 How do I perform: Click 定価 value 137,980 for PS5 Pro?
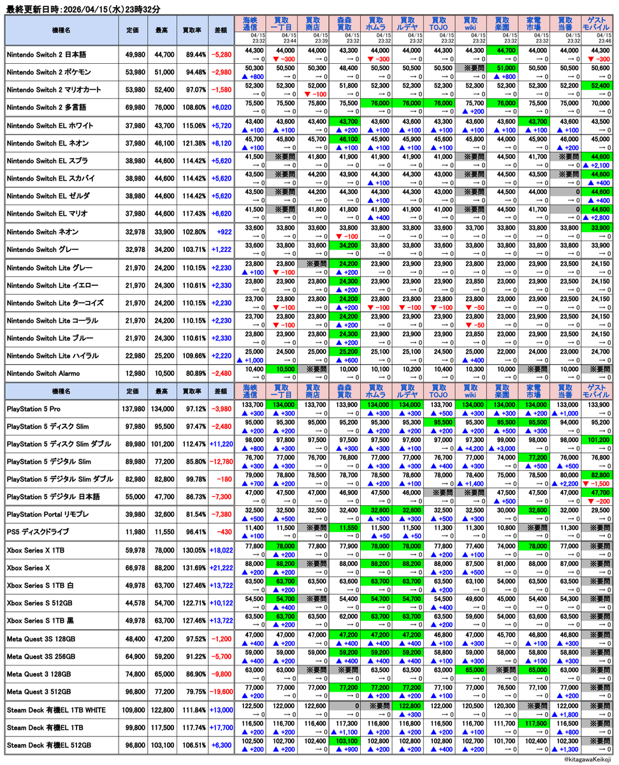point(133,409)
